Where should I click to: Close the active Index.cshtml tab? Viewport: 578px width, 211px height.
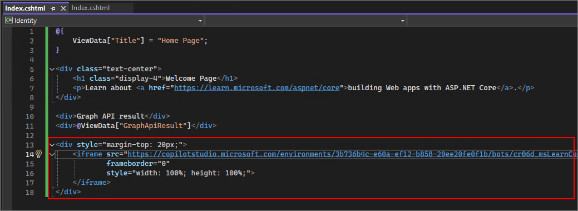tap(63, 8)
